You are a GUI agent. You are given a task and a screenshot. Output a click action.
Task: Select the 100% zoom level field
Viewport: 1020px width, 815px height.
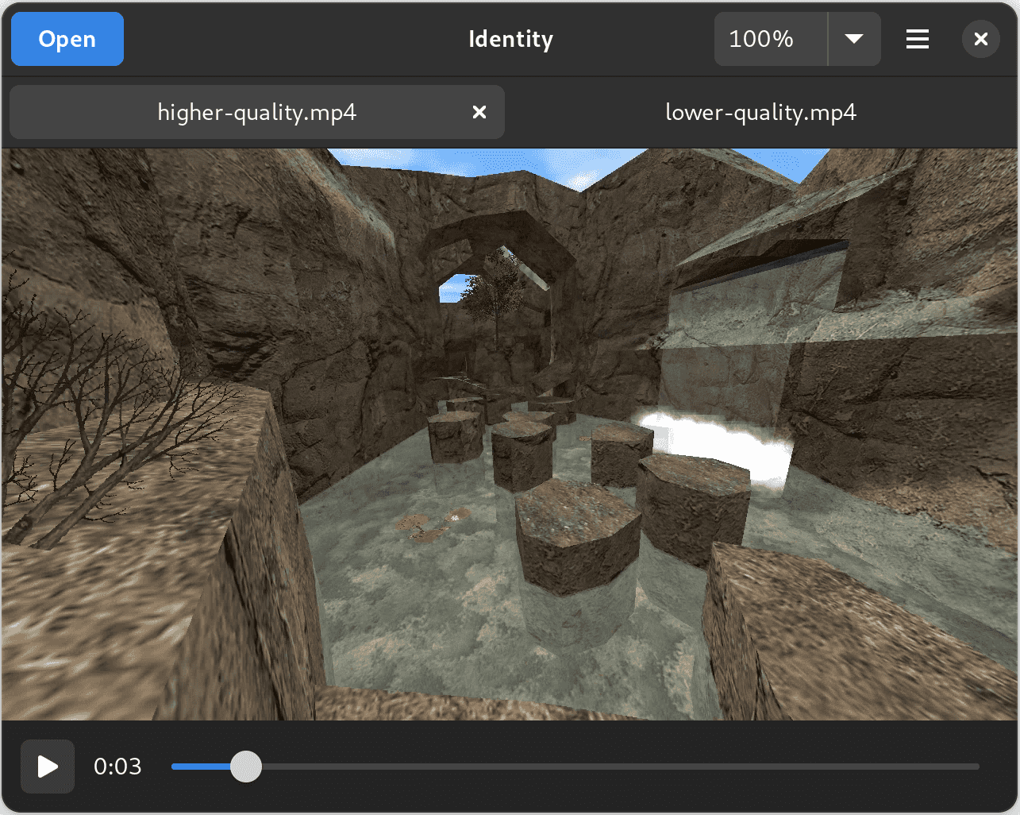(x=771, y=39)
